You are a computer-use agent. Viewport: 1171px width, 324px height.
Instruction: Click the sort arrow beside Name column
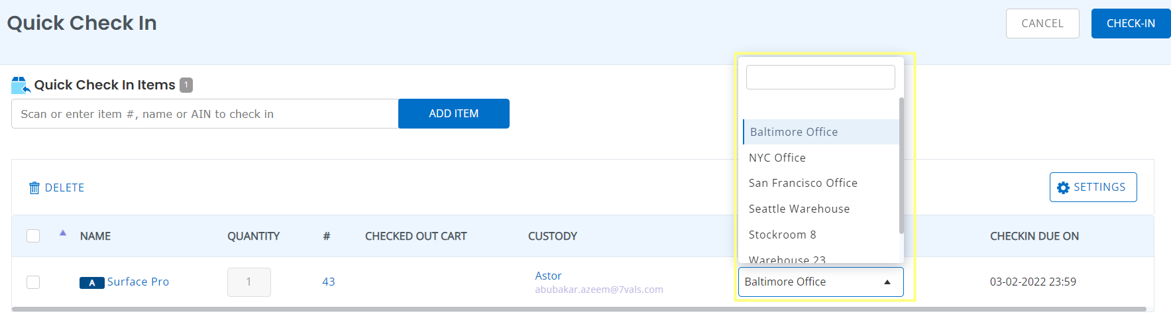pos(63,233)
